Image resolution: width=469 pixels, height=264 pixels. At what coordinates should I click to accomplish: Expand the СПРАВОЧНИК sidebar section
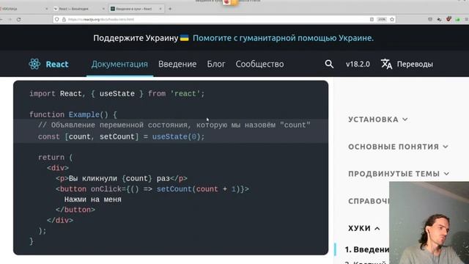(x=369, y=201)
